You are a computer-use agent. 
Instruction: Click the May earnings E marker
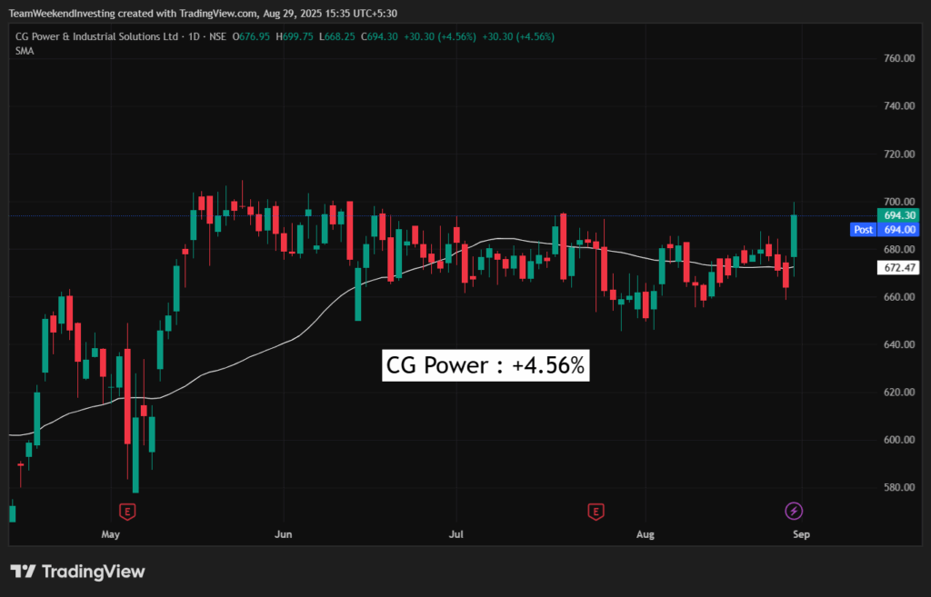point(127,511)
